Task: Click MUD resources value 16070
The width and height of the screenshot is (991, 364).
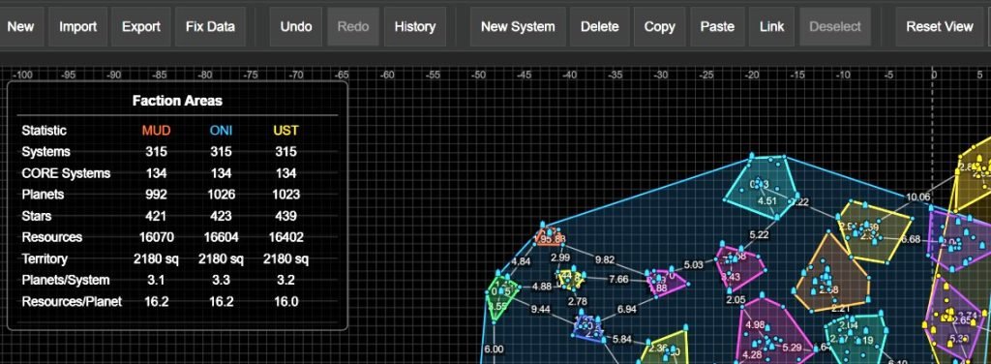Action: click(156, 237)
